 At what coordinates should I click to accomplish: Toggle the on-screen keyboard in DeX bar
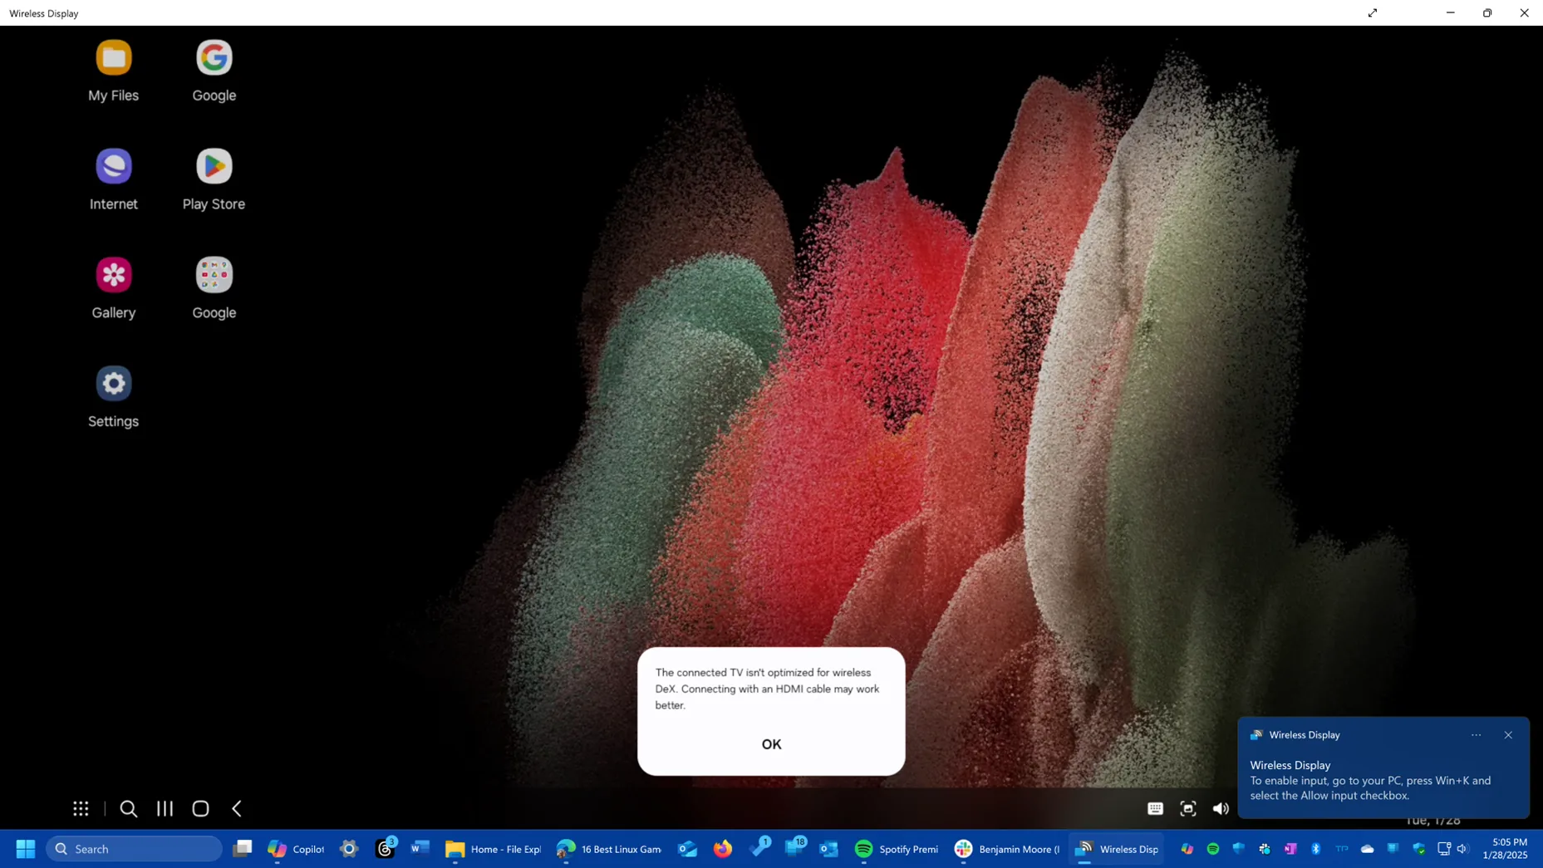pyautogui.click(x=1154, y=808)
